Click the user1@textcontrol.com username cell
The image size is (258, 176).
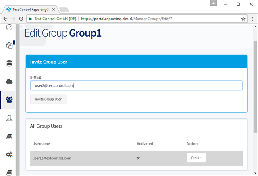(52, 158)
